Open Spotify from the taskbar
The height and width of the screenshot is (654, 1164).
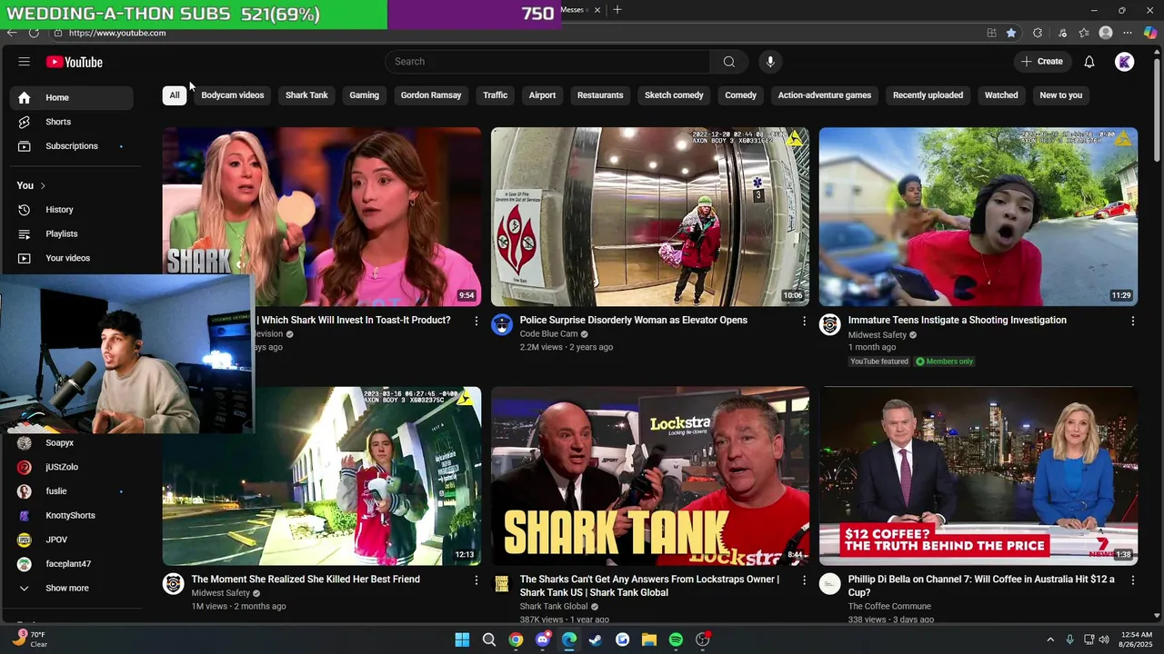click(676, 639)
